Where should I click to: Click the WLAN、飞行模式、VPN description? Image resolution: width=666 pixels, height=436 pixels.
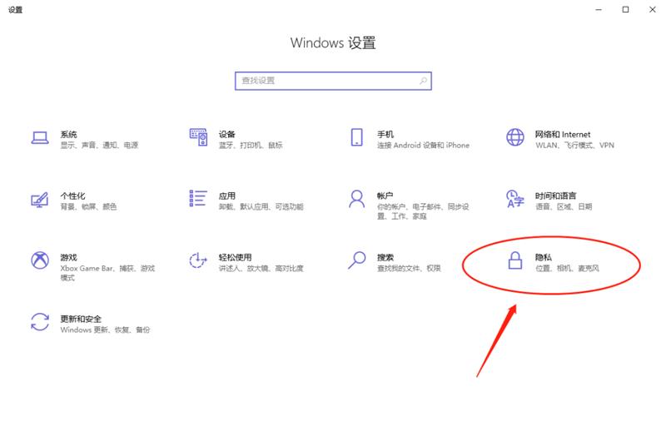(574, 145)
